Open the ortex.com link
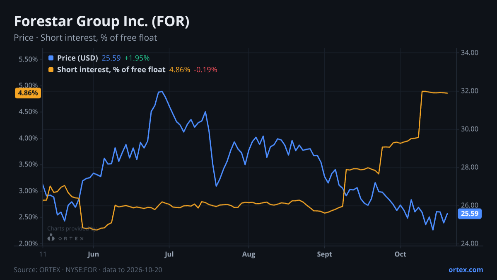This screenshot has width=497, height=280. pyautogui.click(x=466, y=270)
